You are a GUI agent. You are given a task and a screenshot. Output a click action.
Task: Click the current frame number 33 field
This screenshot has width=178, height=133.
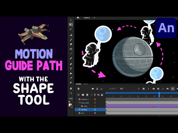click(122, 89)
